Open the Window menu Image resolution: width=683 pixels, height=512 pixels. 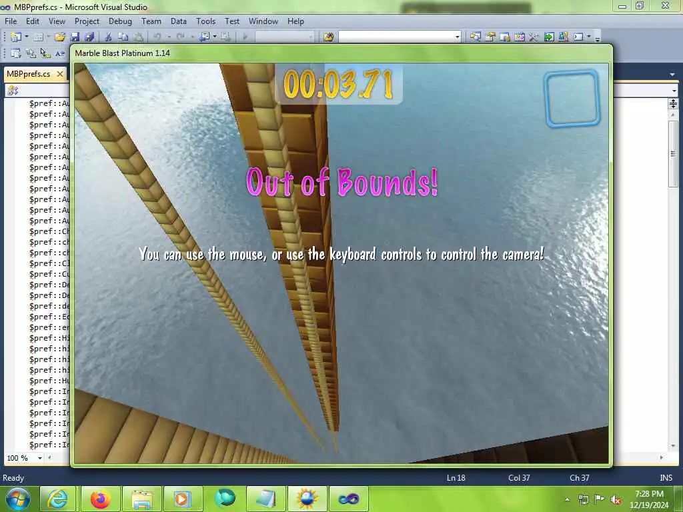click(263, 21)
